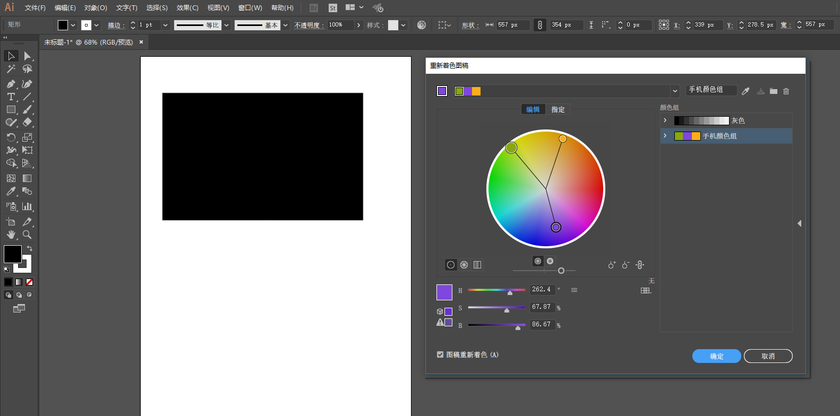Image resolution: width=840 pixels, height=416 pixels.
Task: Swap fill and stroke colors arrow
Action: pyautogui.click(x=30, y=248)
